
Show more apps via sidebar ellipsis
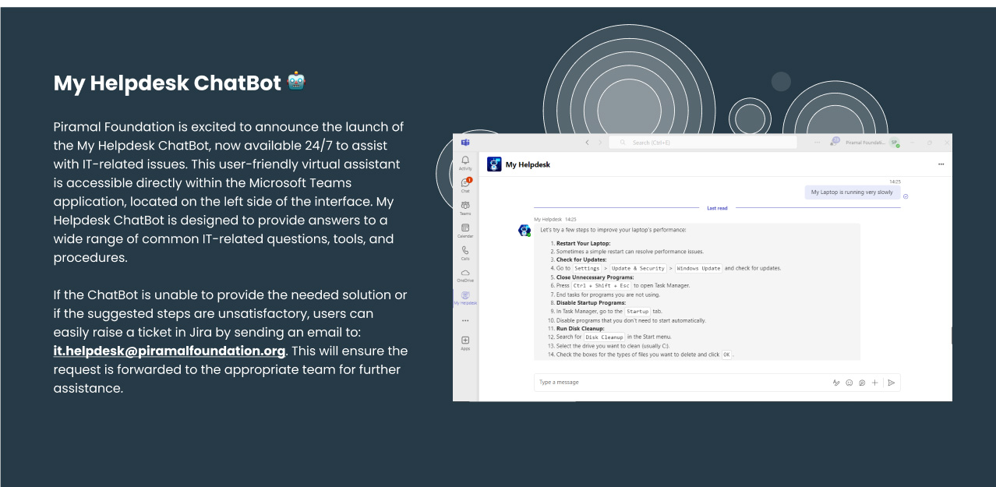[465, 320]
